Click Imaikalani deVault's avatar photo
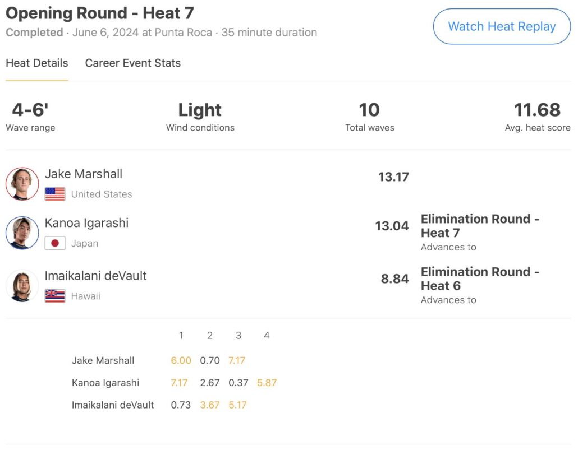 [x=22, y=285]
